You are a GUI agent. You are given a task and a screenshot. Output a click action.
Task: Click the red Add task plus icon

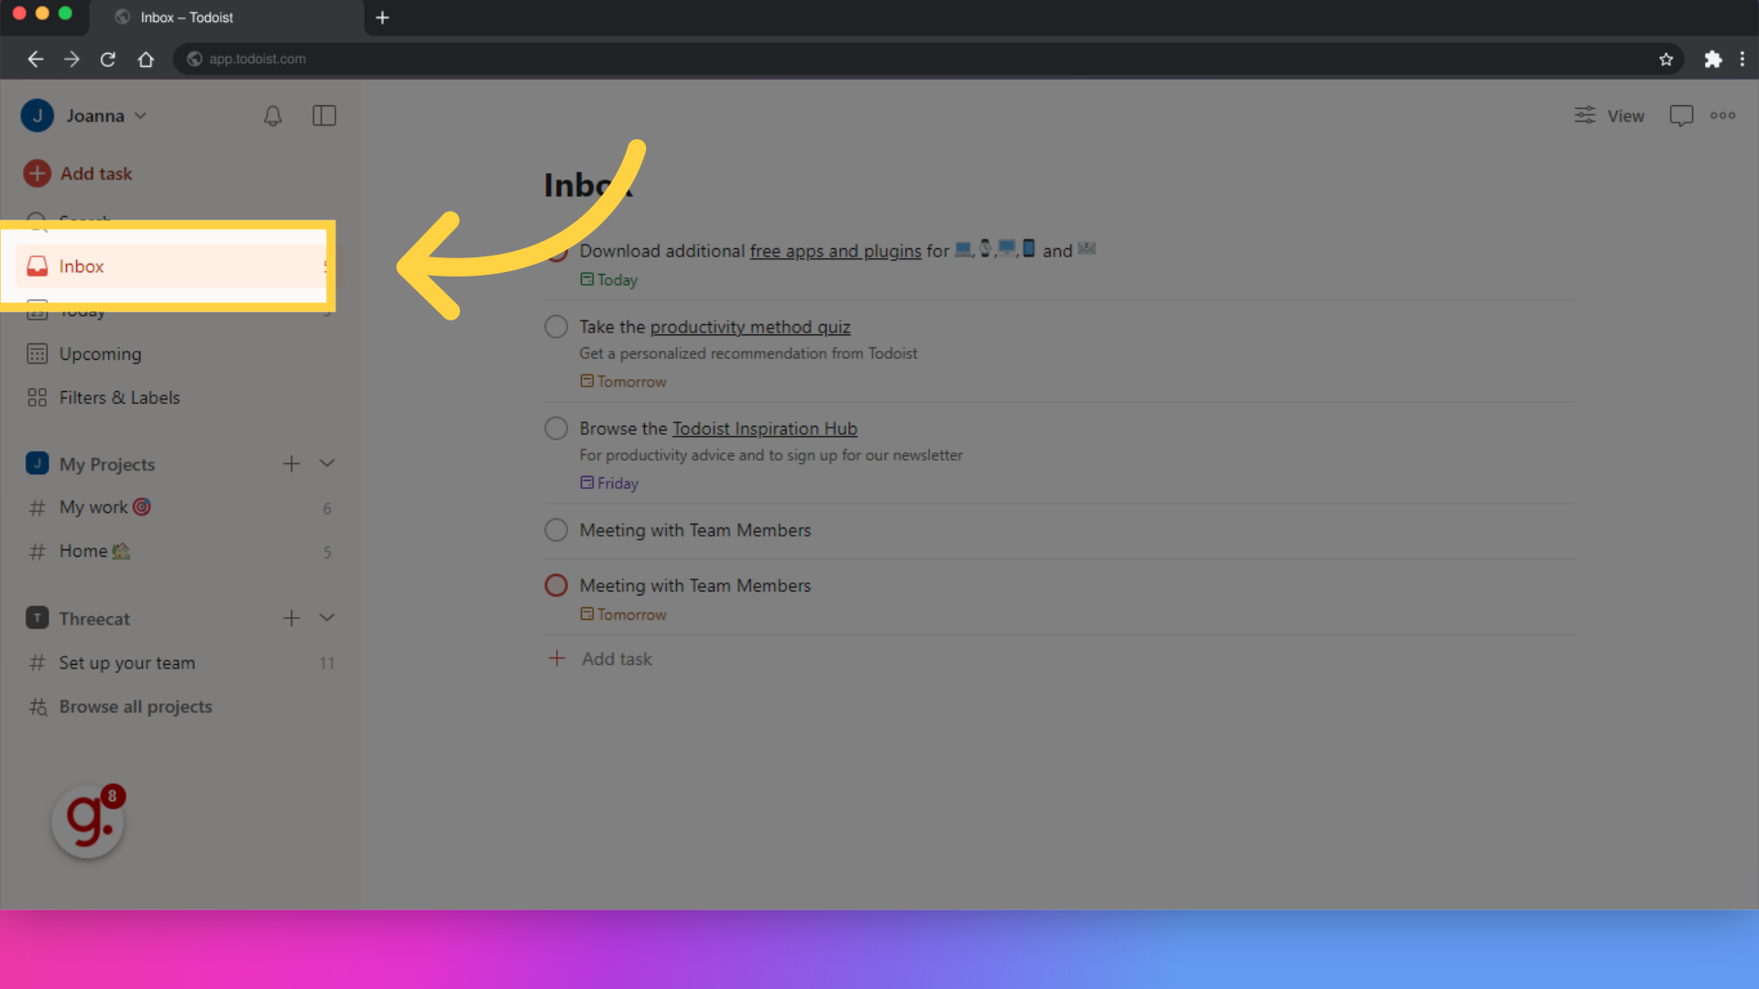click(38, 174)
